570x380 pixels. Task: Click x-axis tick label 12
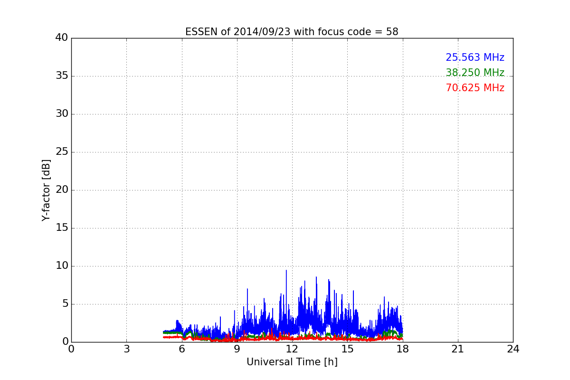(x=292, y=349)
